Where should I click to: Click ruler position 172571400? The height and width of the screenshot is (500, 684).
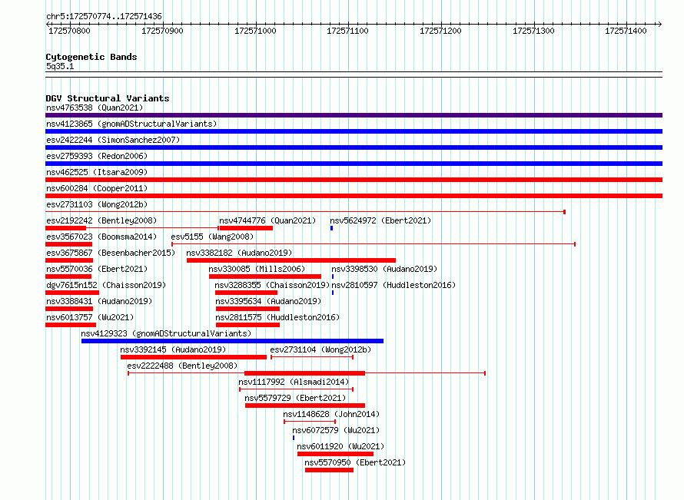coord(626,31)
